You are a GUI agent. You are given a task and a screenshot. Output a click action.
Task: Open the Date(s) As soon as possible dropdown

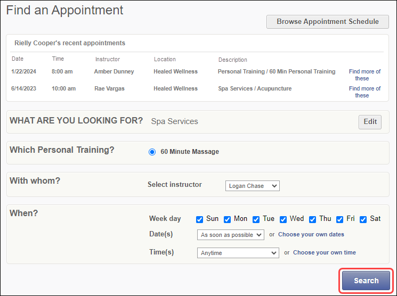coord(231,235)
